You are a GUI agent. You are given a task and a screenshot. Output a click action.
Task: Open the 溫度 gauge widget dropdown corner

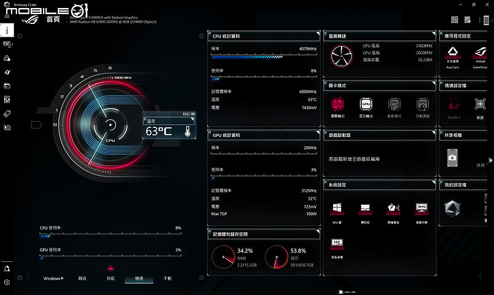[x=192, y=119]
